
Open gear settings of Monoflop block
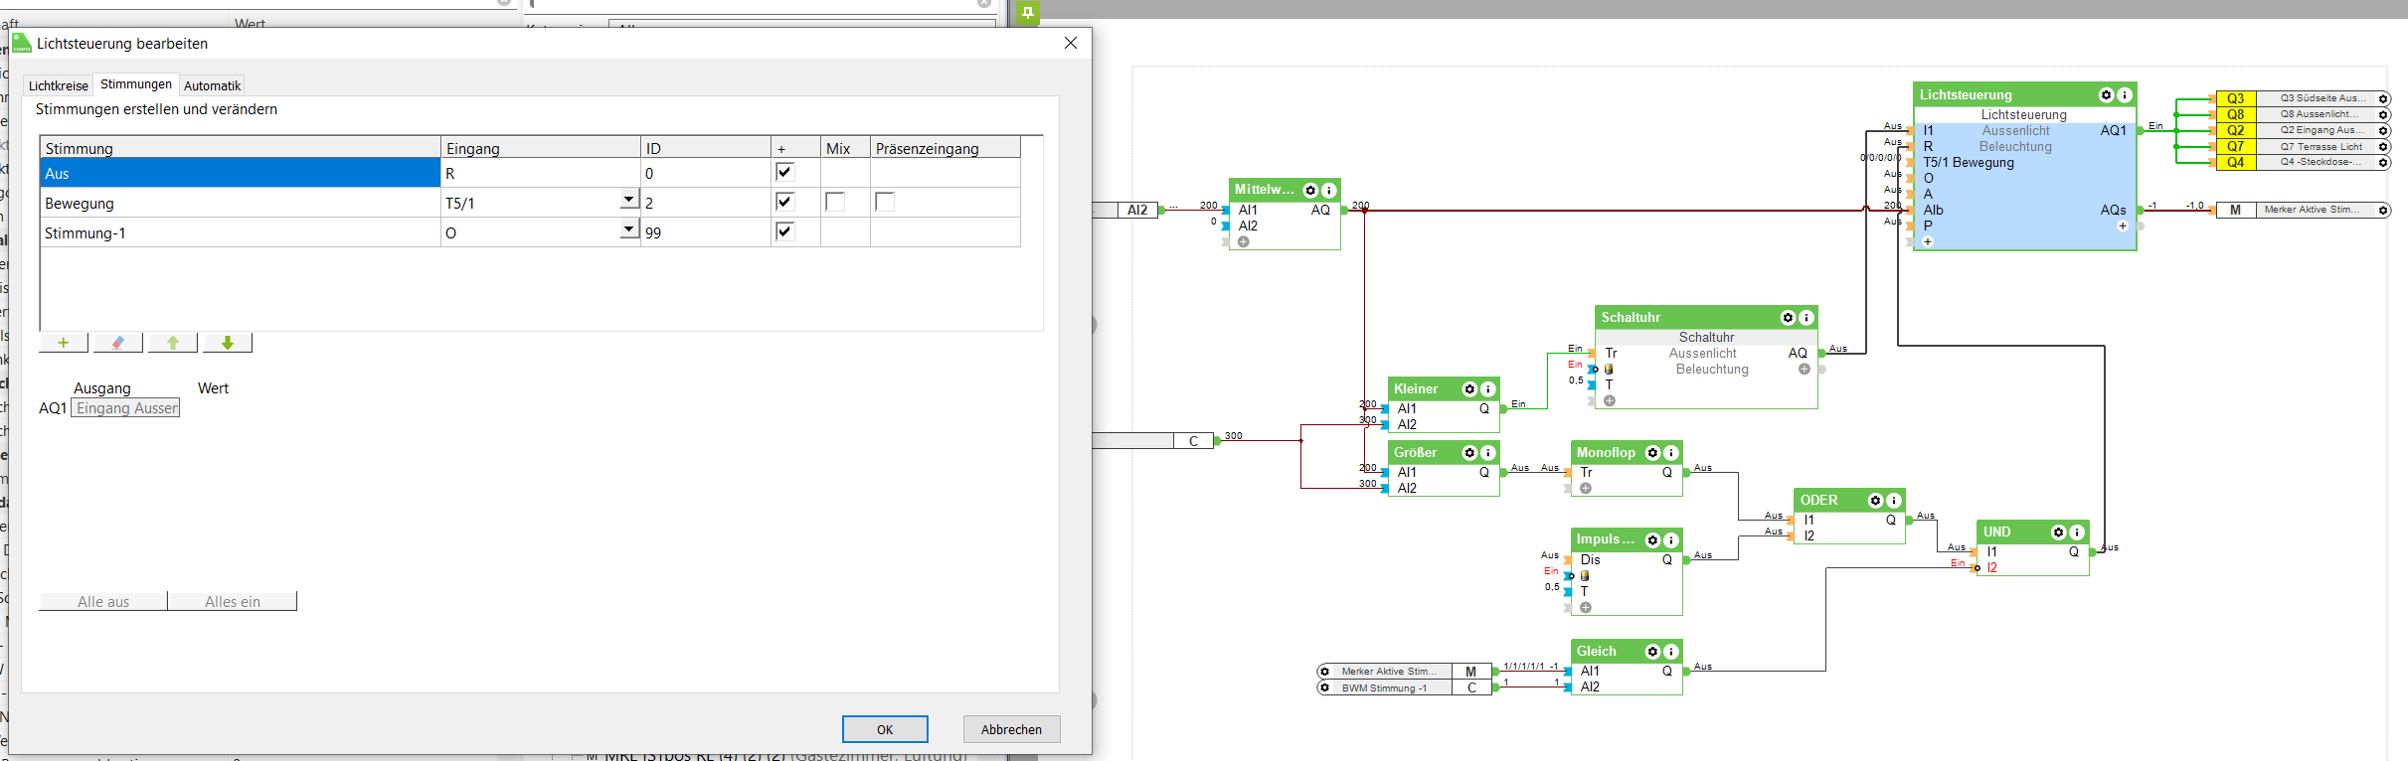(1652, 453)
